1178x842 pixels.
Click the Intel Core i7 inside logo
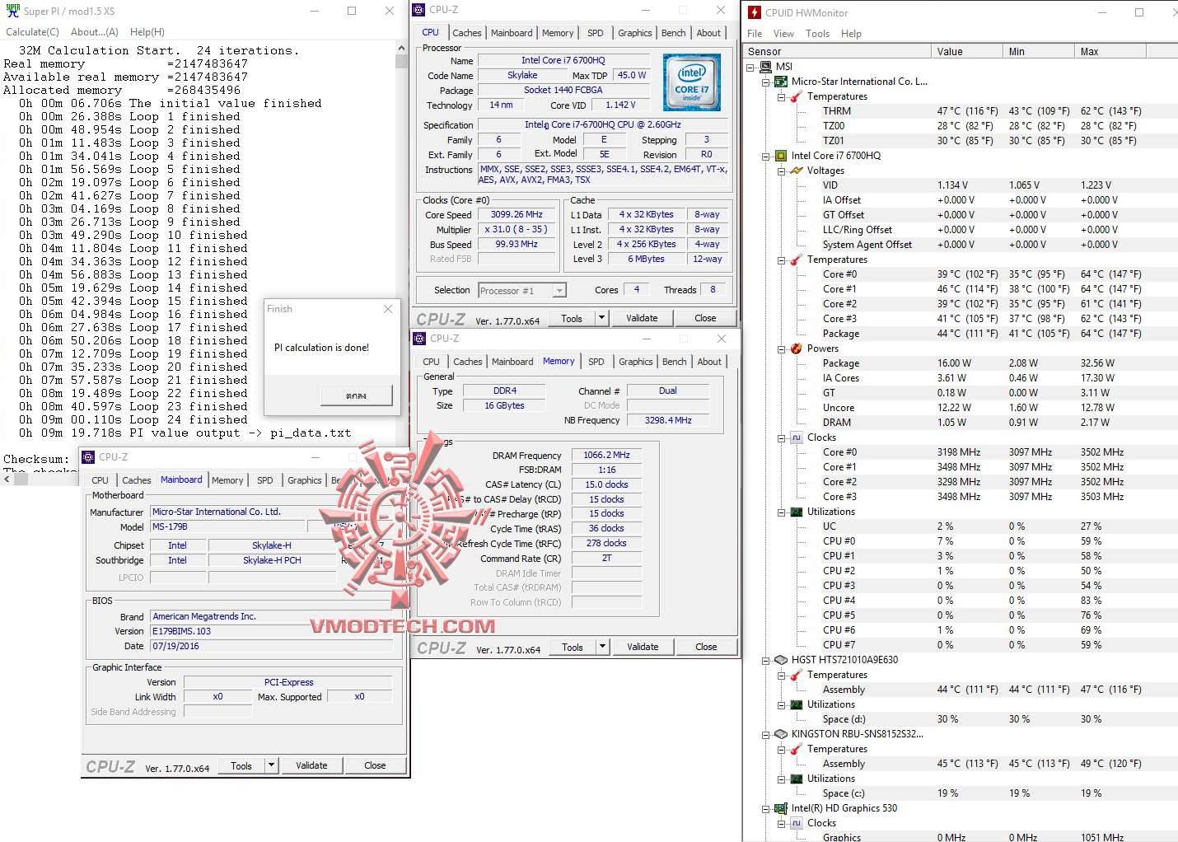point(692,82)
